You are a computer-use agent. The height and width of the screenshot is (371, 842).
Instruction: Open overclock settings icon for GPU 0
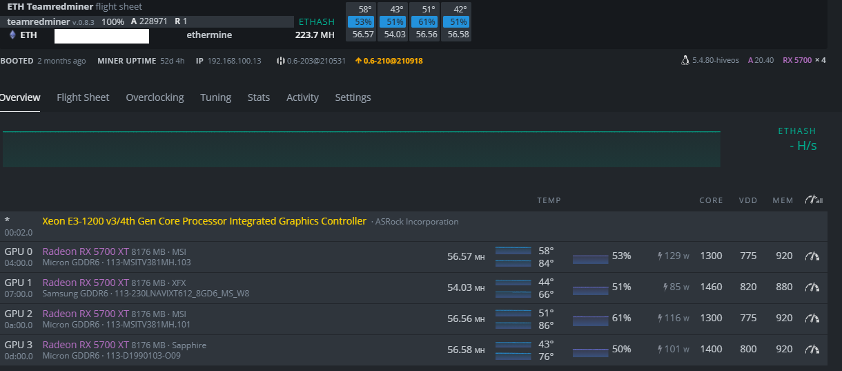point(812,256)
